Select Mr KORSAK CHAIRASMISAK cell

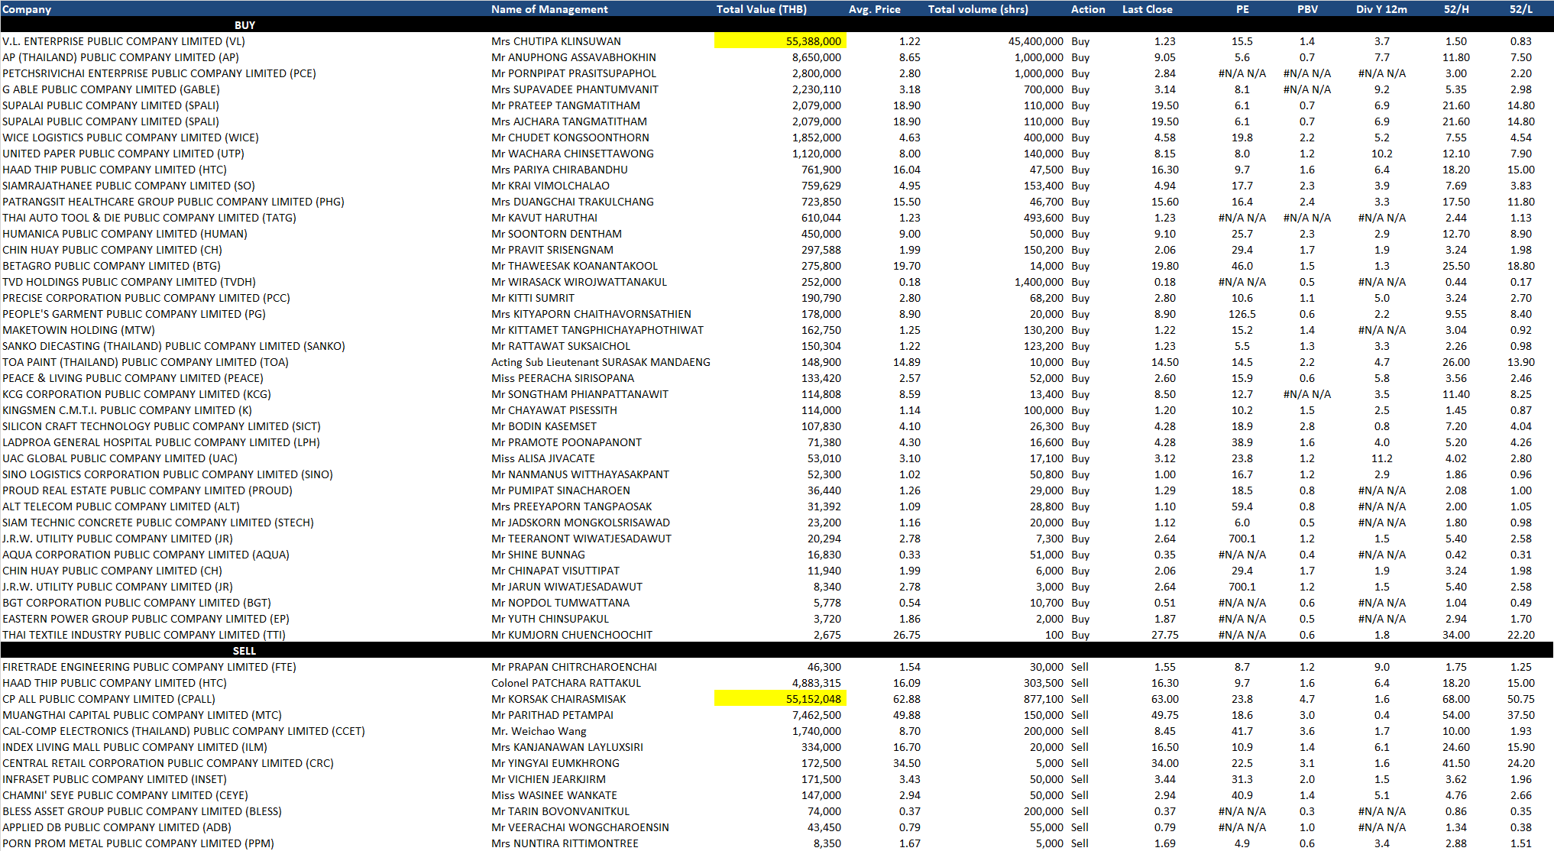click(x=558, y=699)
